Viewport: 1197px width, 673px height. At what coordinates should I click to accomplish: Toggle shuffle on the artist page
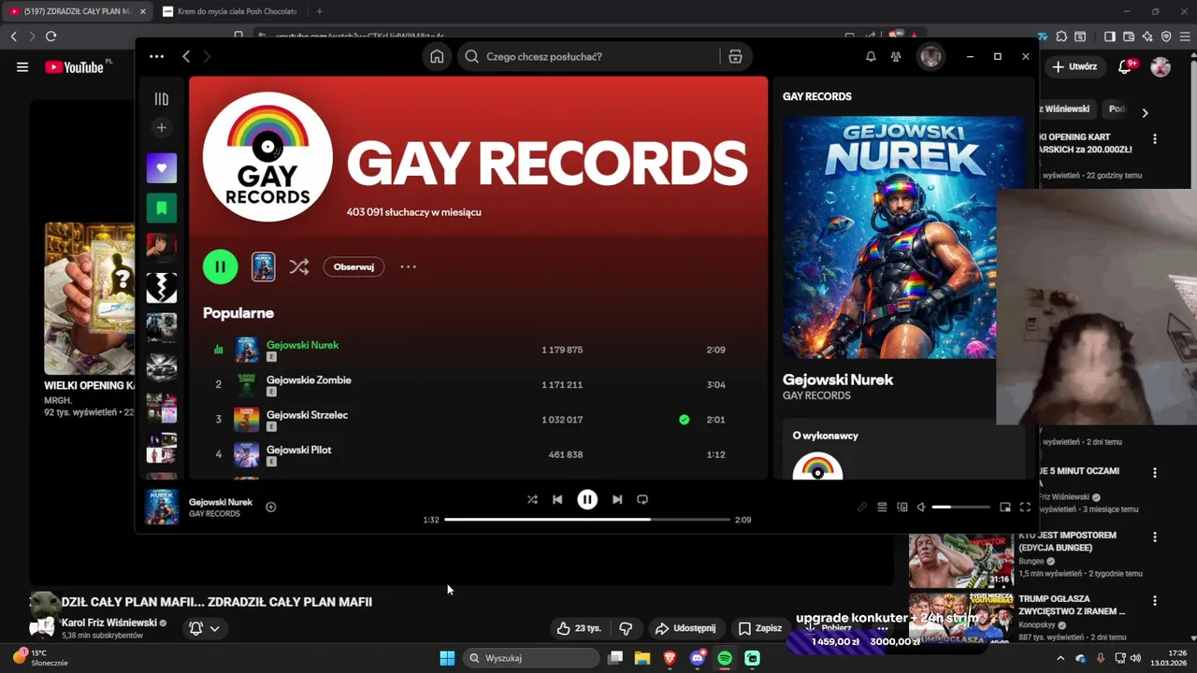[299, 266]
